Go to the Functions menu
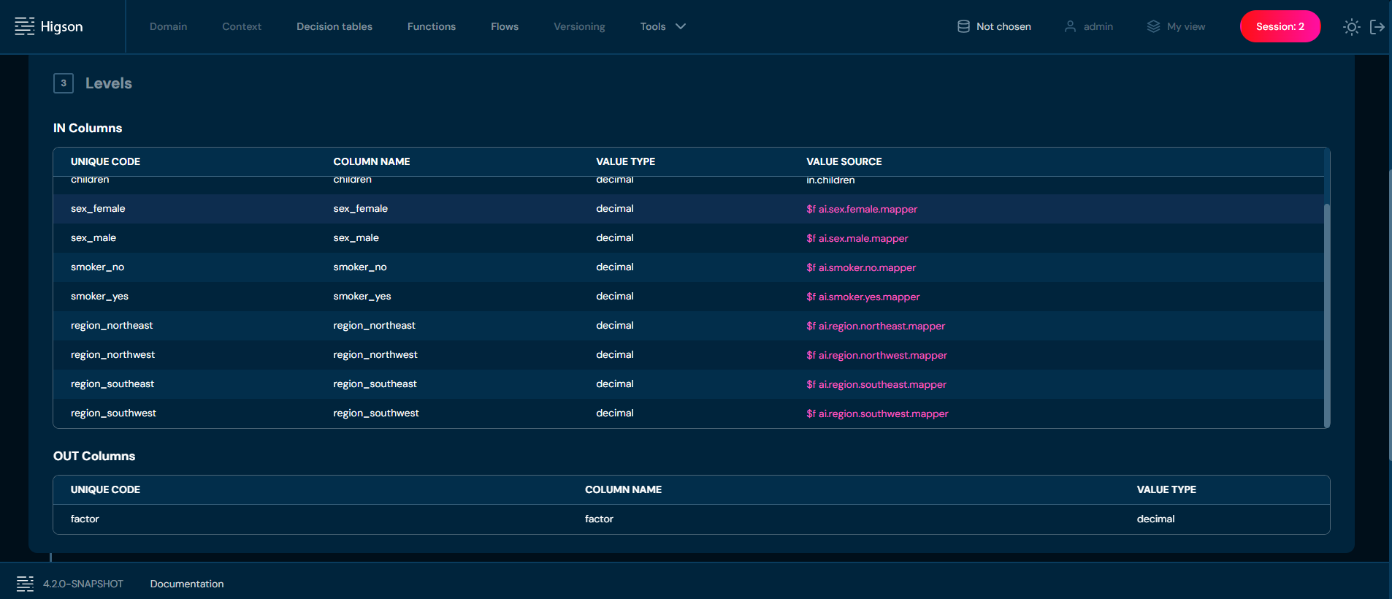The width and height of the screenshot is (1392, 599). (431, 26)
